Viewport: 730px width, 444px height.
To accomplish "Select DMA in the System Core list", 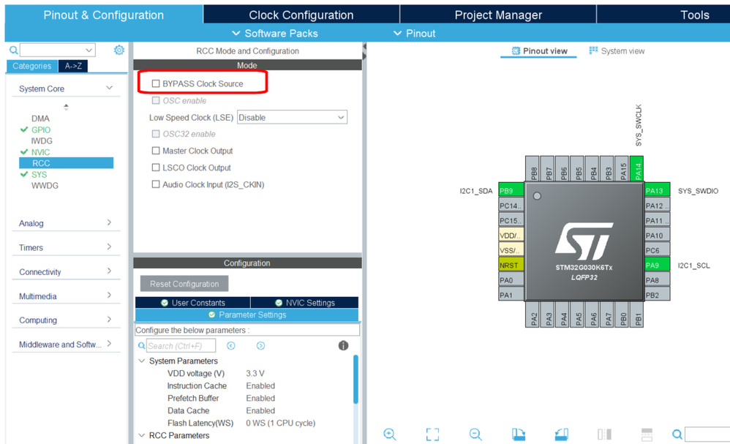I will click(40, 118).
